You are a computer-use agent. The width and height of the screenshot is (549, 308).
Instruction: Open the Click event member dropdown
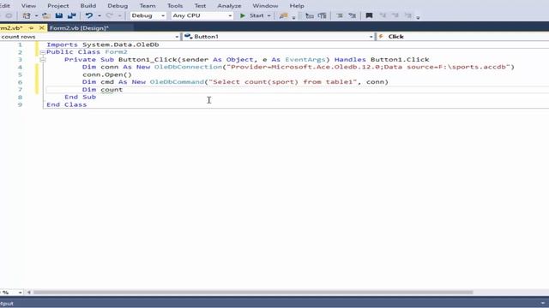click(462, 37)
